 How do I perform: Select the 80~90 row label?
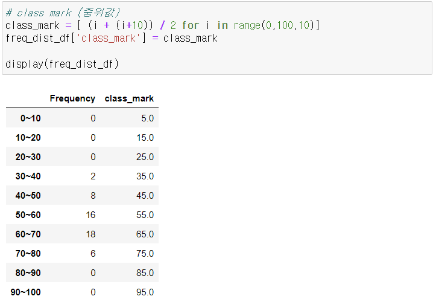click(28, 273)
